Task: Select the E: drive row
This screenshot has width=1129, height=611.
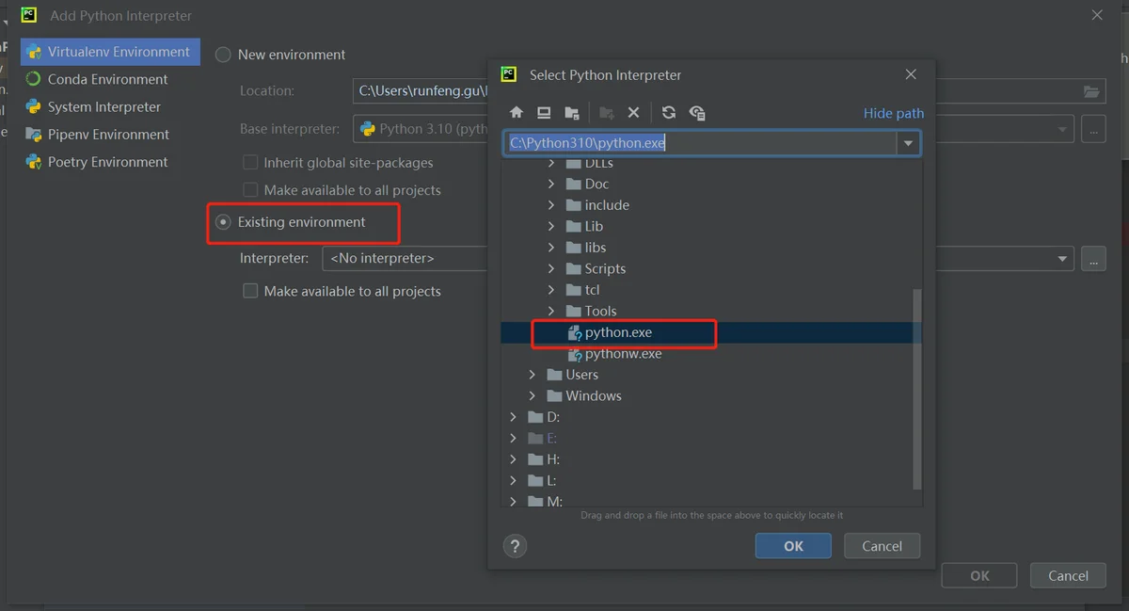Action: (711, 439)
